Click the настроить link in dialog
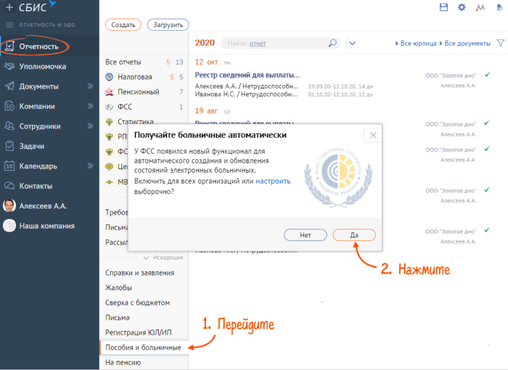This screenshot has height=370, width=508. tap(273, 181)
